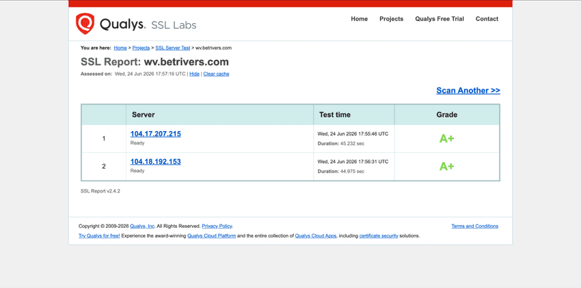
Task: Follow the SSL Server Test breadcrumb link
Action: (x=173, y=48)
